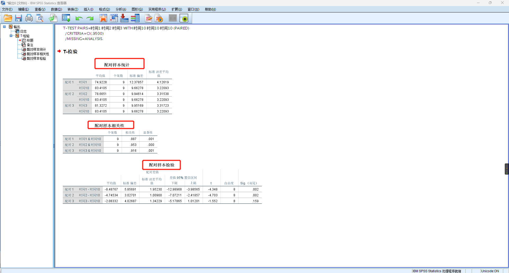Collapse the 输出 root tree node
The height and width of the screenshot is (273, 509).
(4, 27)
